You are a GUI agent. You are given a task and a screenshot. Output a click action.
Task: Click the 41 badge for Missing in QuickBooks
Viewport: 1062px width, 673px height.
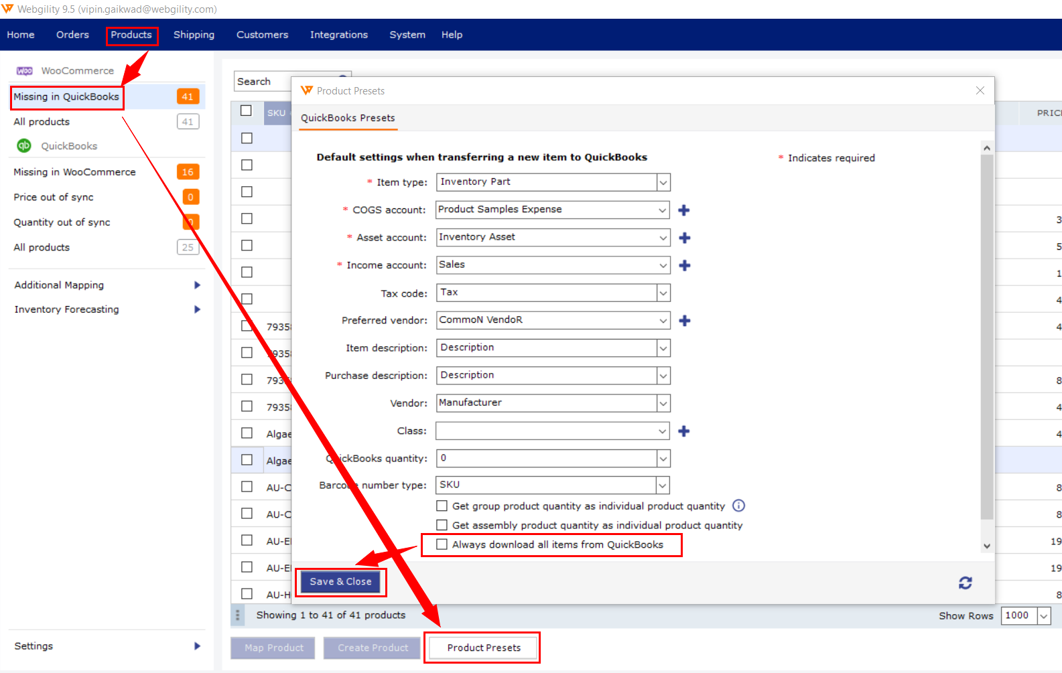[x=188, y=96]
